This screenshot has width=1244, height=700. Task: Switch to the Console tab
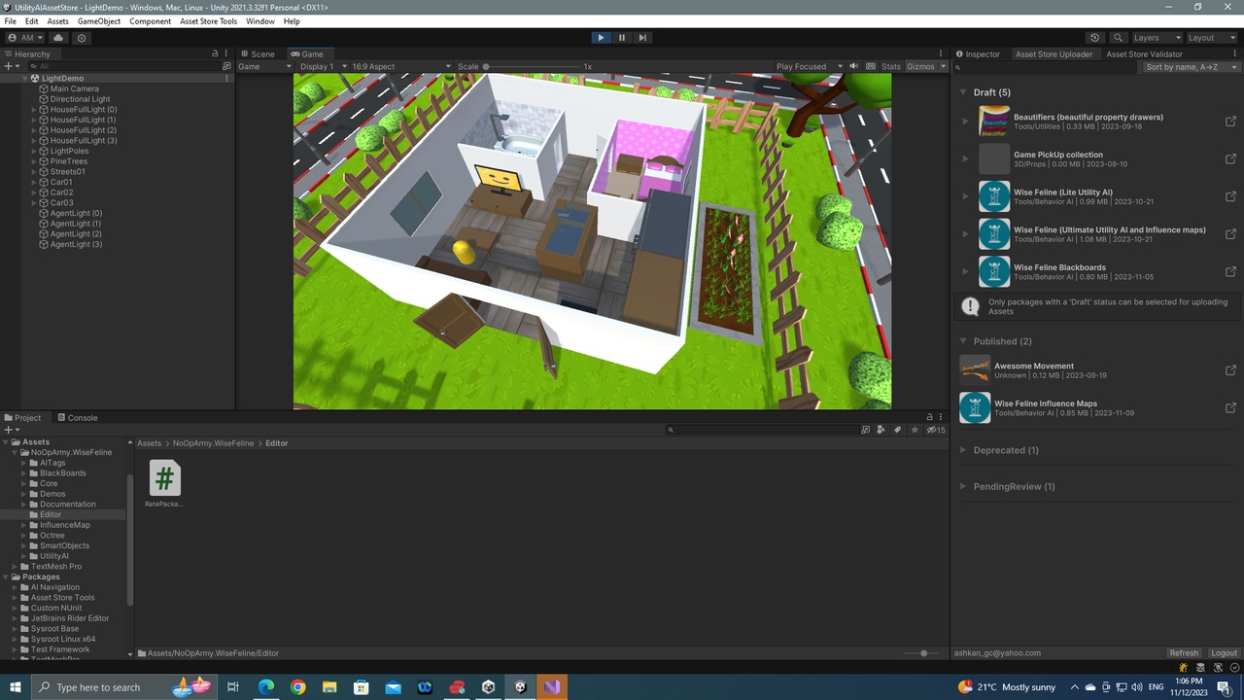[x=78, y=418]
